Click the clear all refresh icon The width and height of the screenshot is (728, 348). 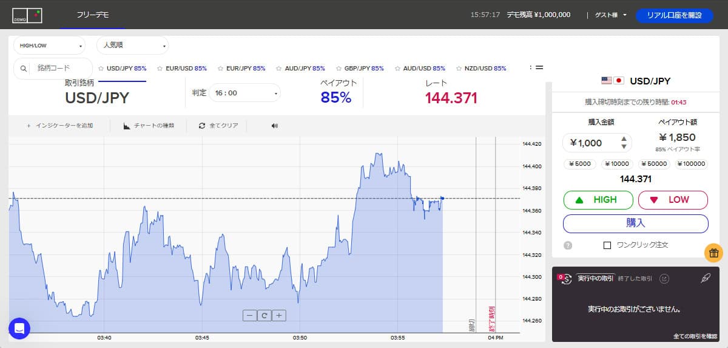coord(202,126)
